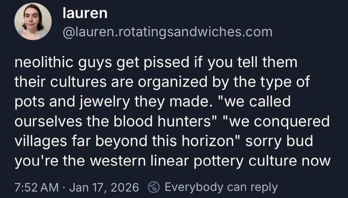The width and height of the screenshot is (348, 198).
Task: Open the @lauren.rotatingsandwiches.com handle link
Action: coord(167,32)
